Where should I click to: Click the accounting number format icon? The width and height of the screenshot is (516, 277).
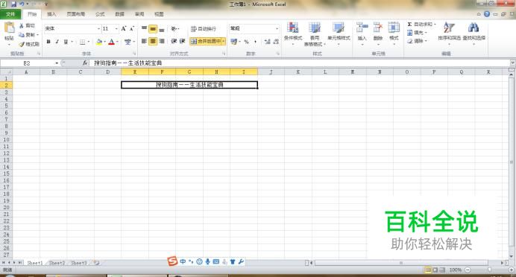click(233, 42)
